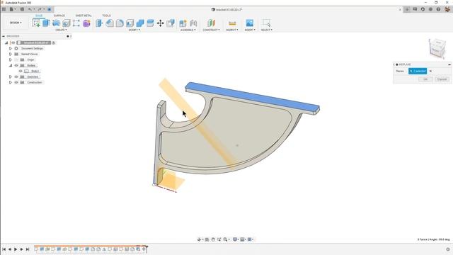
Task: Expand the Origin node
Action: click(x=11, y=59)
